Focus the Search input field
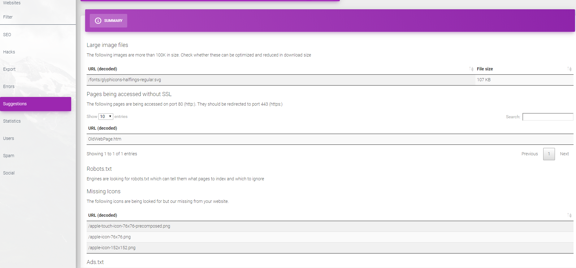Image resolution: width=576 pixels, height=268 pixels. tap(548, 117)
